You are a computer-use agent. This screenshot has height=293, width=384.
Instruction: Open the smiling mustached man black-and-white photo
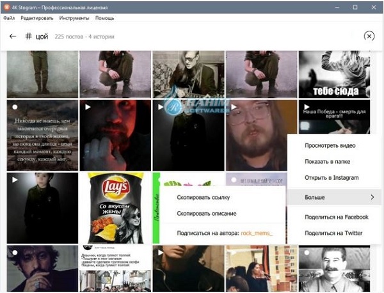pos(334,269)
